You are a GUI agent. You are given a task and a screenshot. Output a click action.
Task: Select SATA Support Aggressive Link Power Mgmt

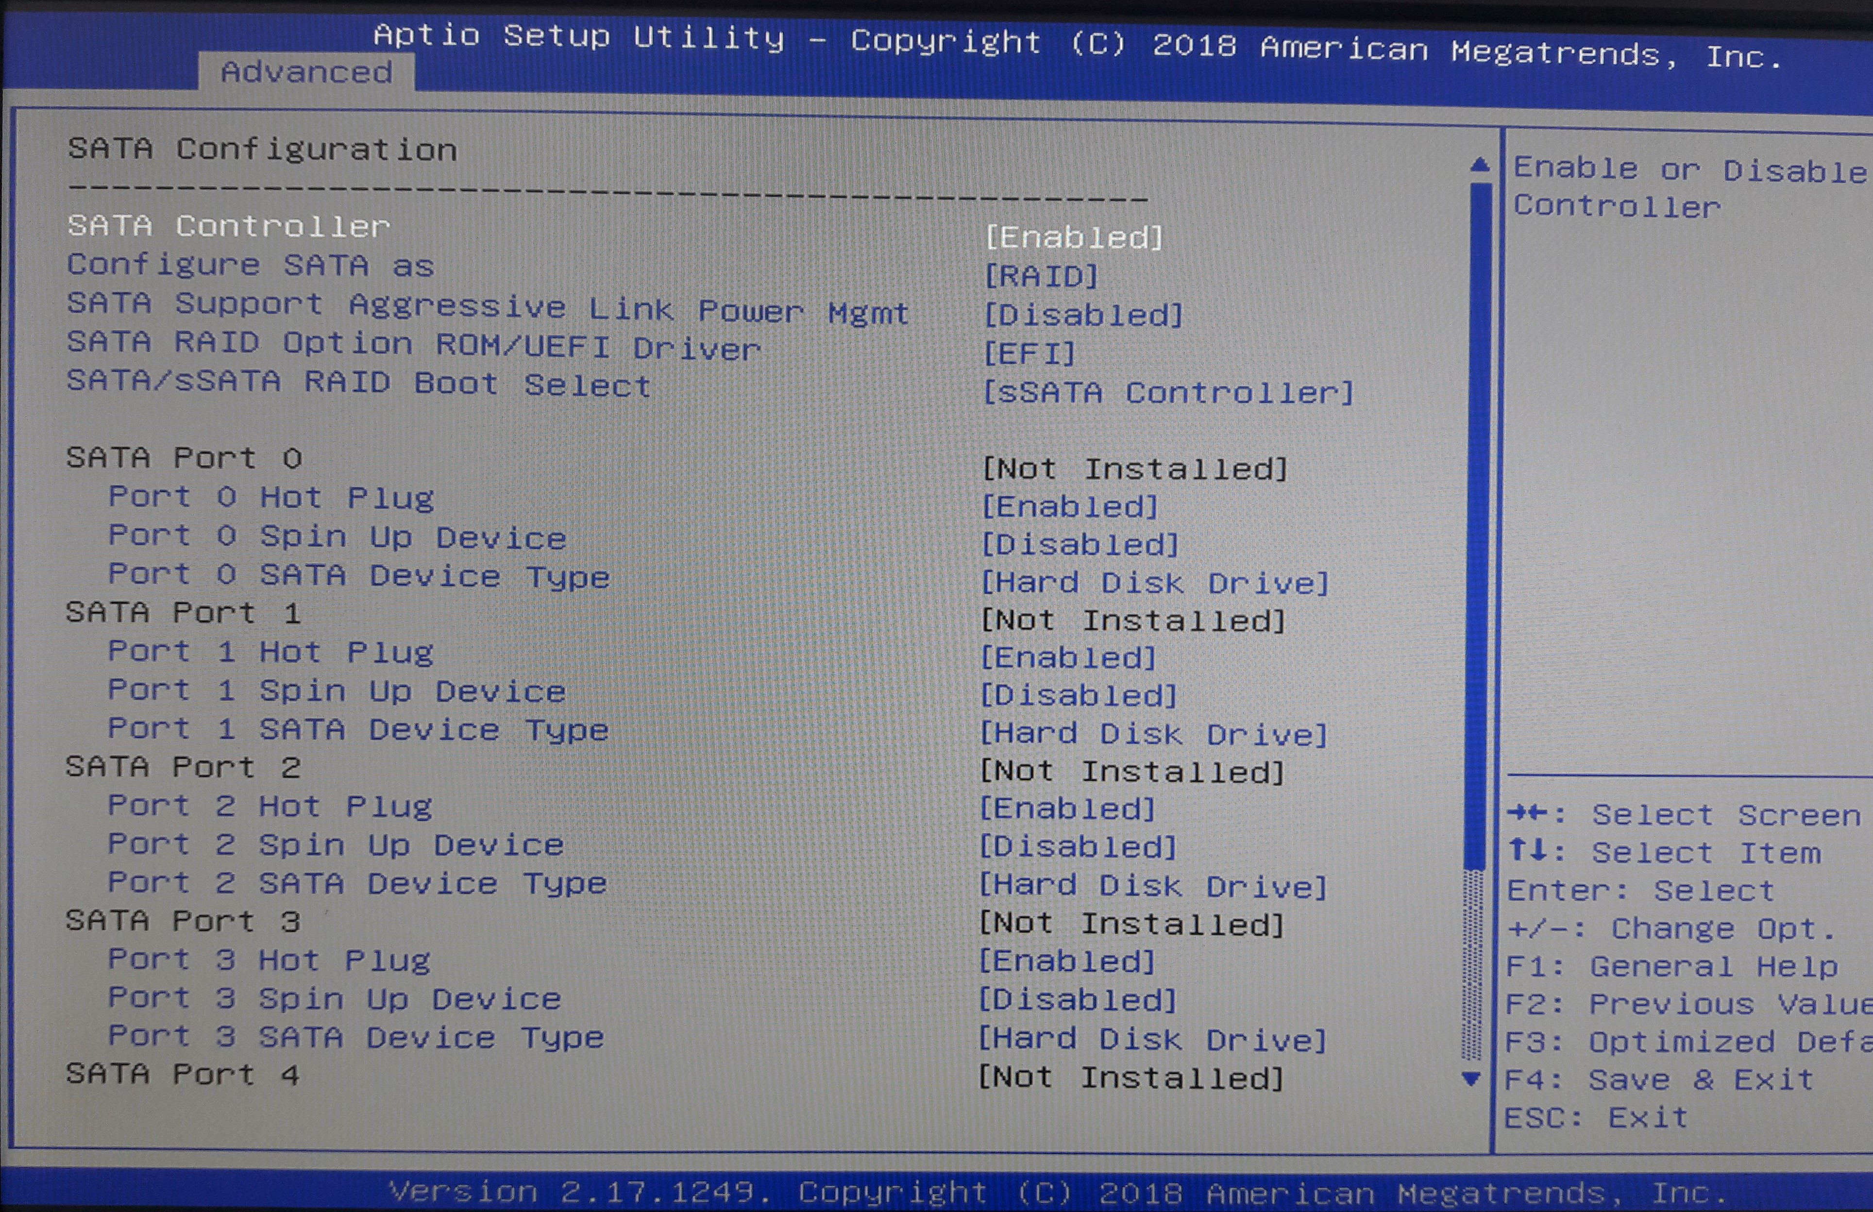tap(488, 308)
